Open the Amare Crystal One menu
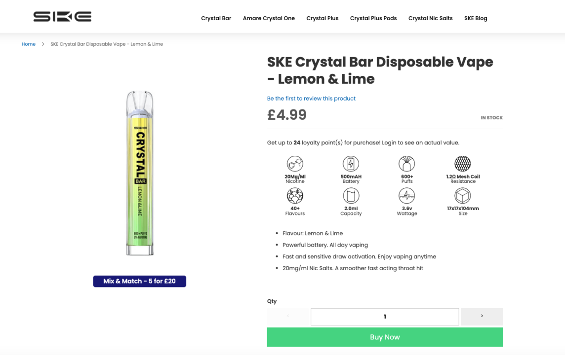 (269, 18)
